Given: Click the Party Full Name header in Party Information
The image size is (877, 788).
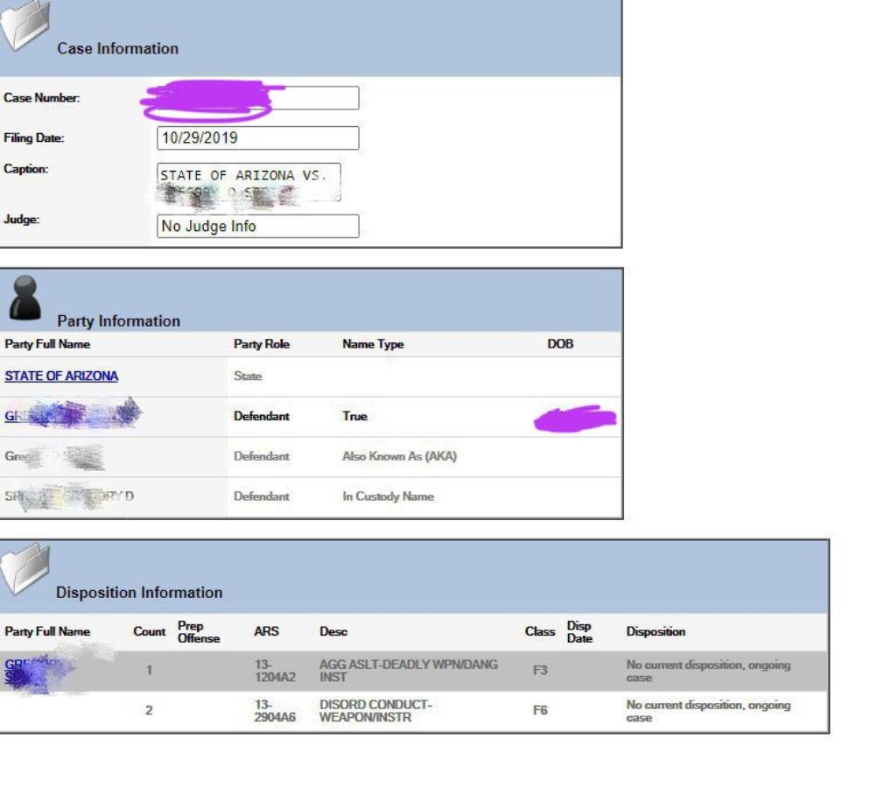Looking at the screenshot, I should coord(47,344).
